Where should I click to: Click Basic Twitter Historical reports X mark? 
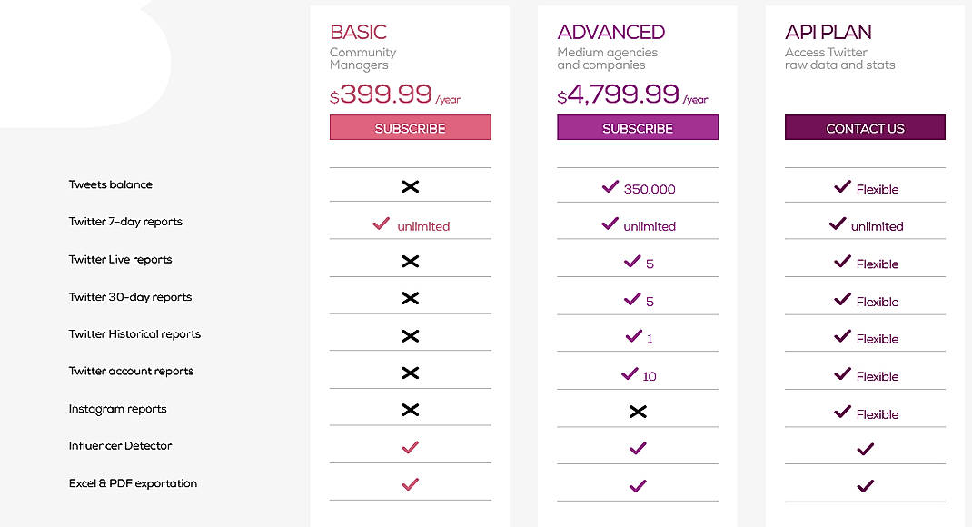(x=411, y=336)
